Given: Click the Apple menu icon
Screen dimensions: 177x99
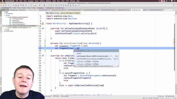Looking at the screenshot, I should 2,1.
